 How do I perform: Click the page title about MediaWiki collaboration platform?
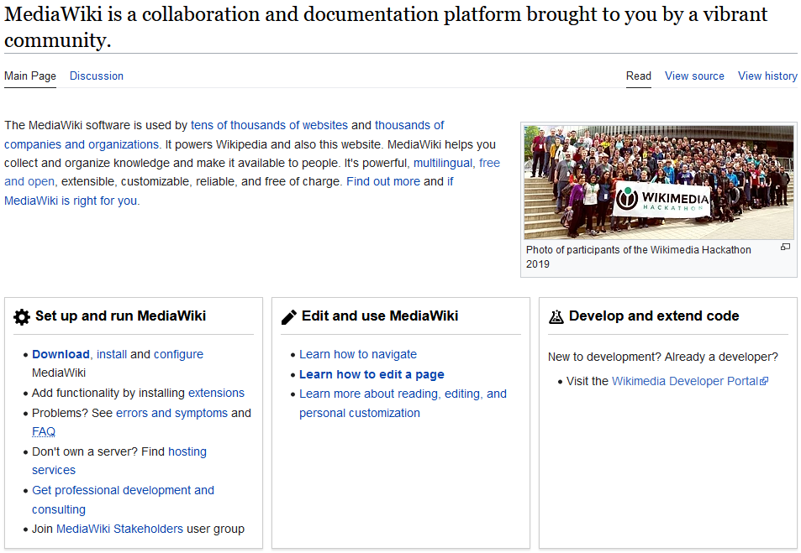click(x=386, y=27)
